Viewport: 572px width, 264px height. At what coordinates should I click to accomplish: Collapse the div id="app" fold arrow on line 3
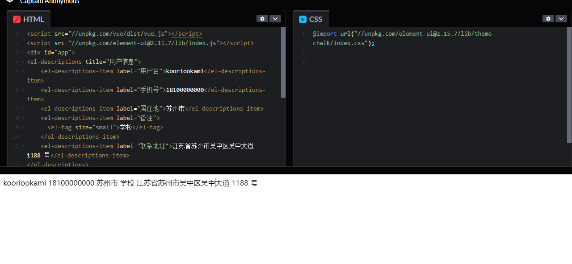tap(23, 53)
